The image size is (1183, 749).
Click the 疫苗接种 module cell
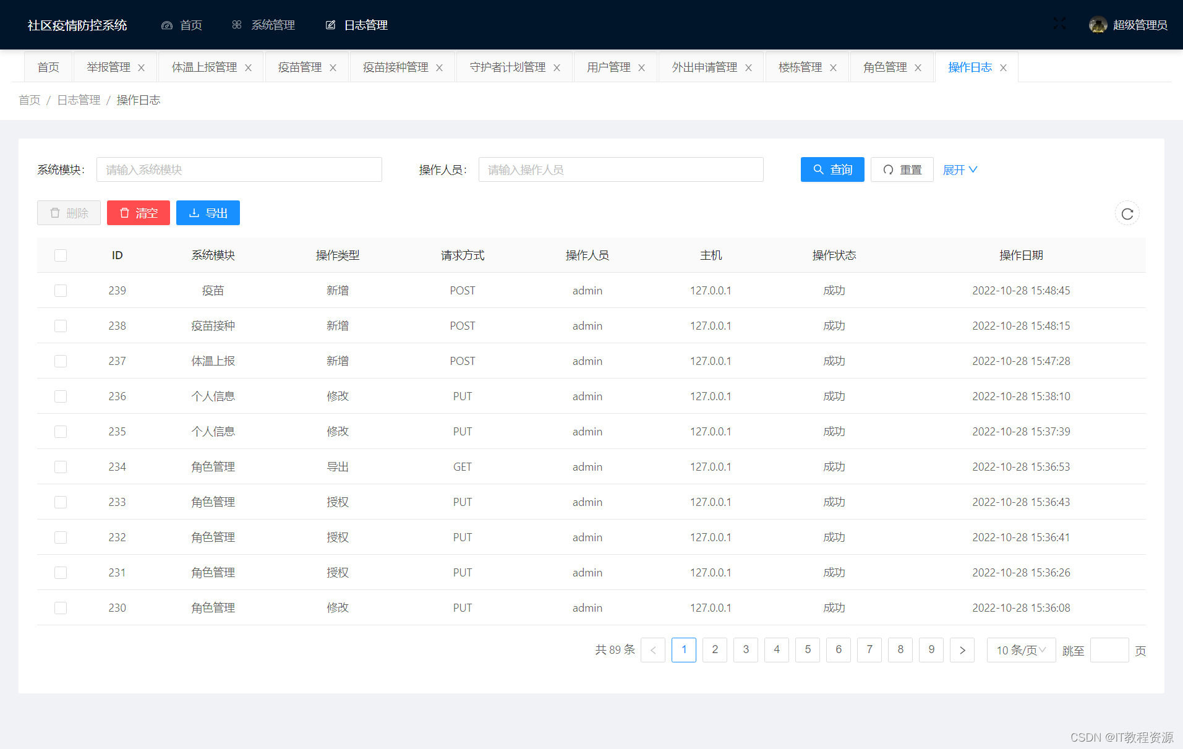(213, 326)
